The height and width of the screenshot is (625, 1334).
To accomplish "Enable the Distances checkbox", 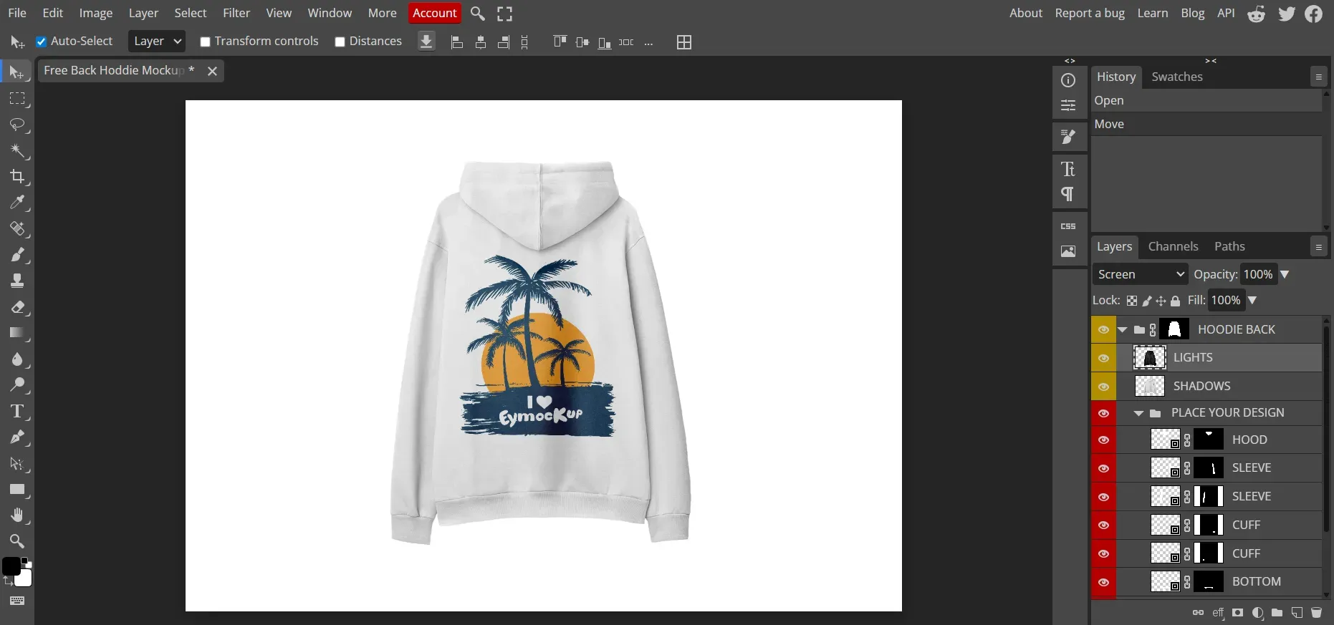I will [x=340, y=42].
